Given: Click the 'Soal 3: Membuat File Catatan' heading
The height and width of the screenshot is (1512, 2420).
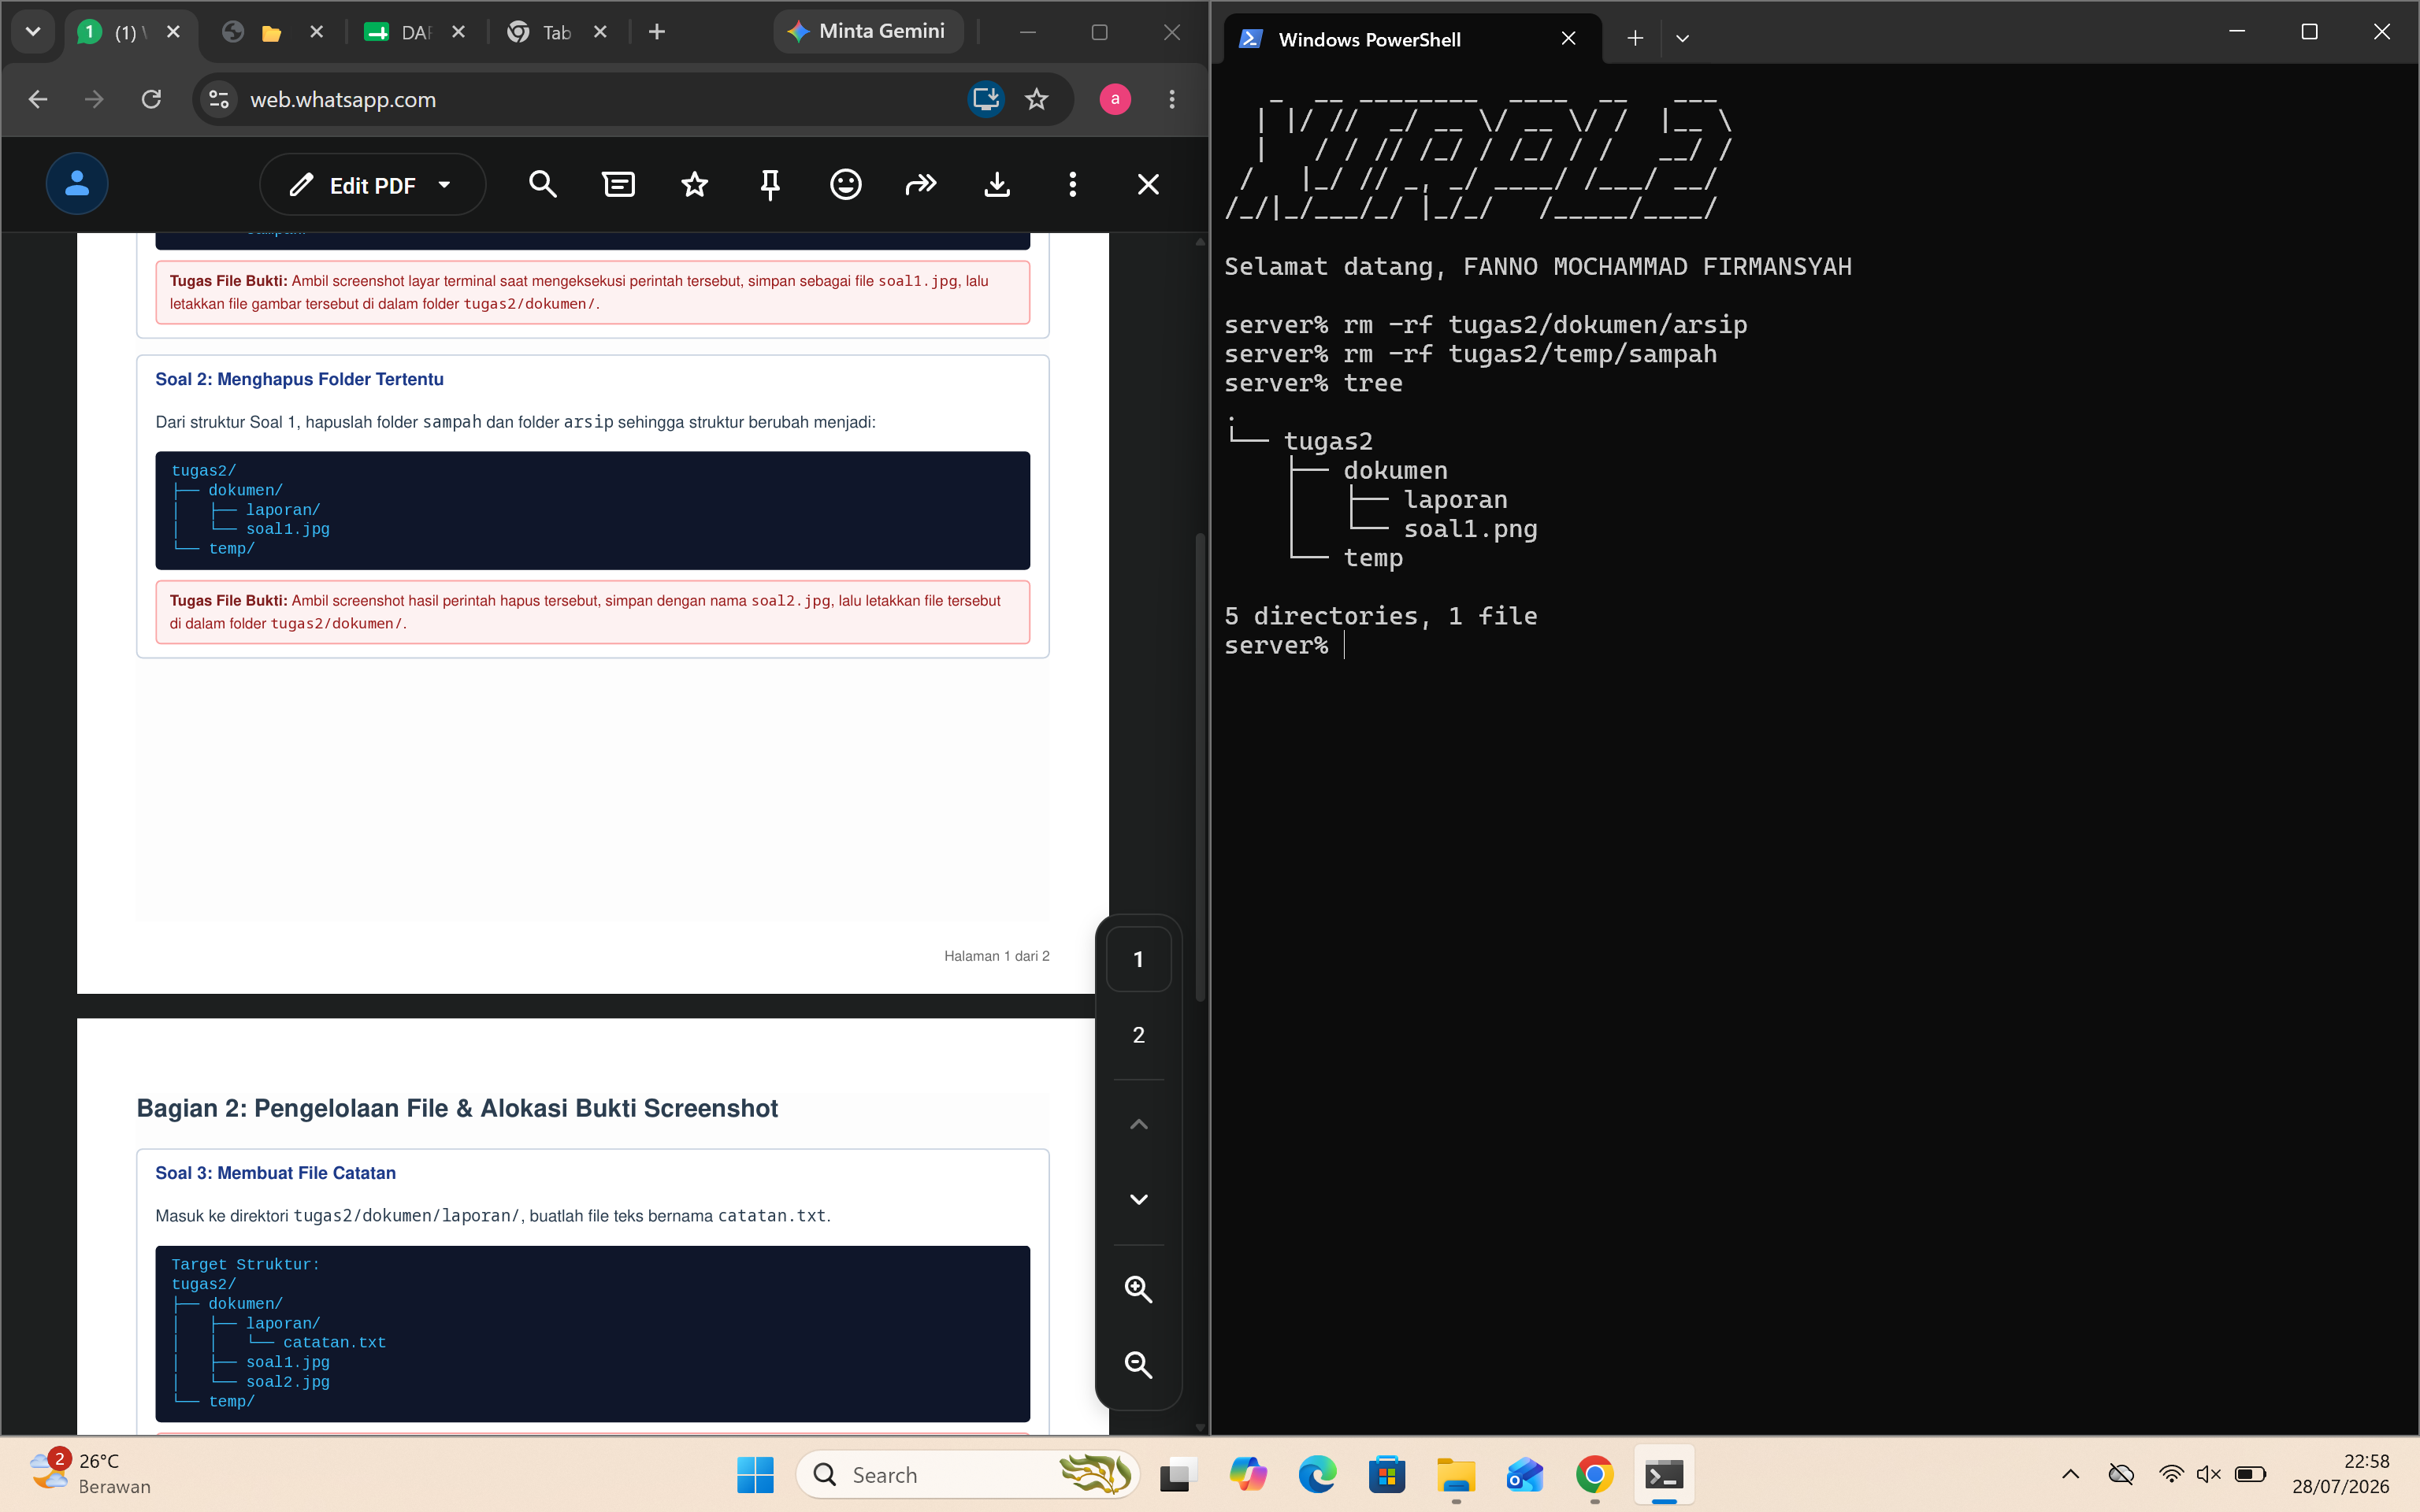Looking at the screenshot, I should [x=275, y=1174].
